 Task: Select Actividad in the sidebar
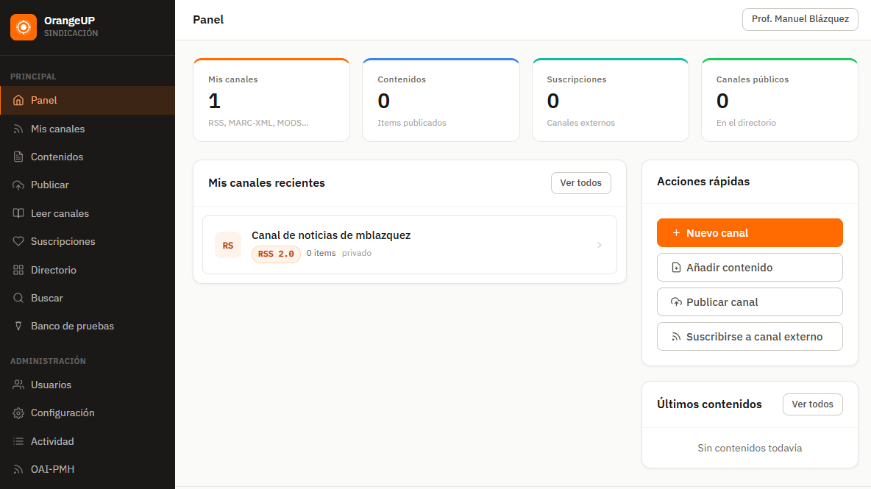point(53,440)
